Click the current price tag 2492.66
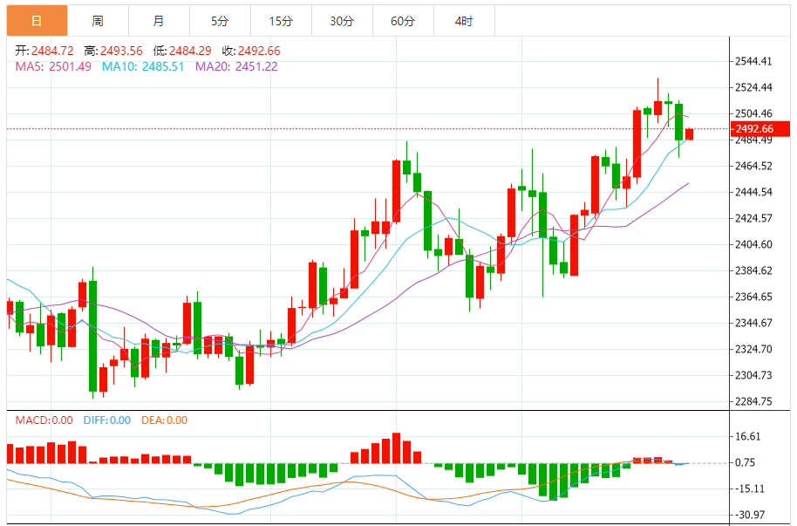 pos(760,129)
